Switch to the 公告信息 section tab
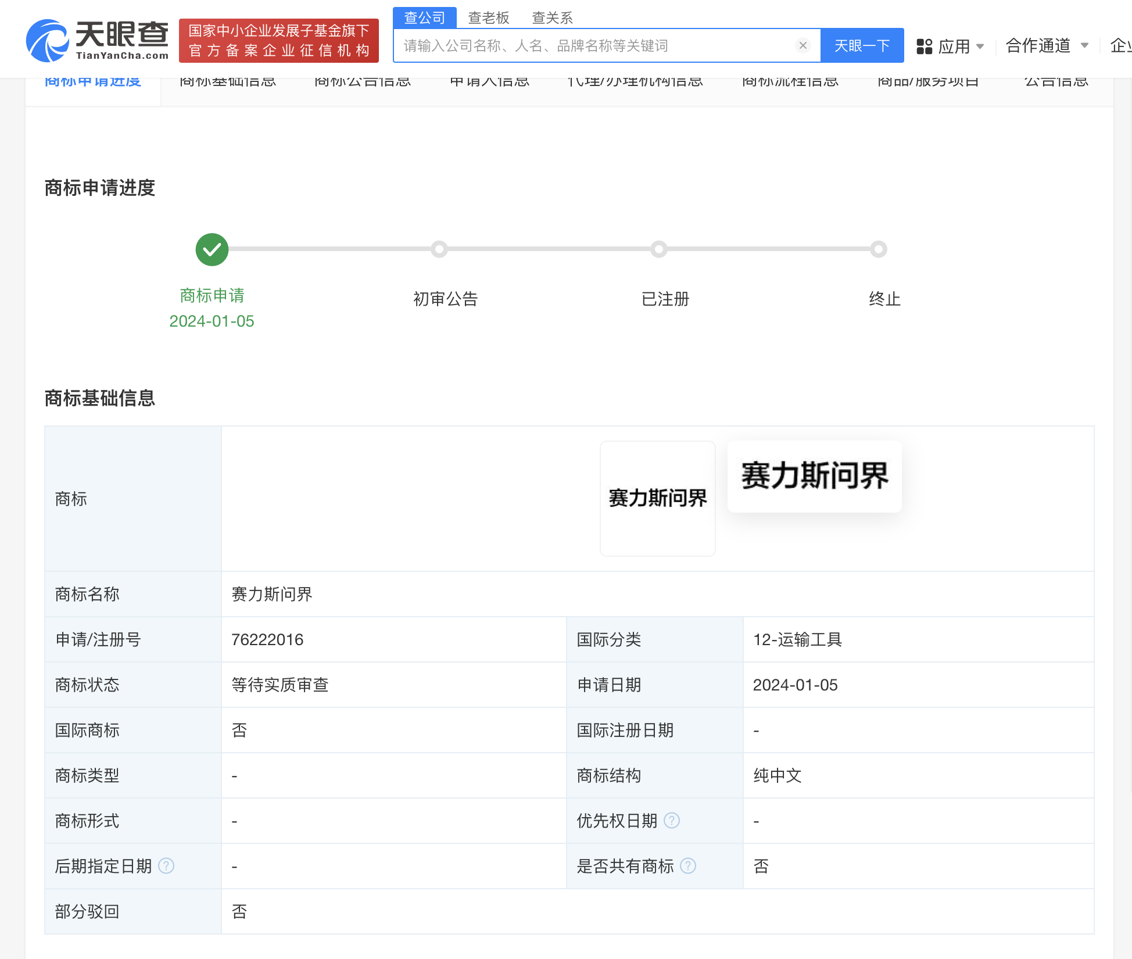This screenshot has height=959, width=1132. pos(1056,82)
